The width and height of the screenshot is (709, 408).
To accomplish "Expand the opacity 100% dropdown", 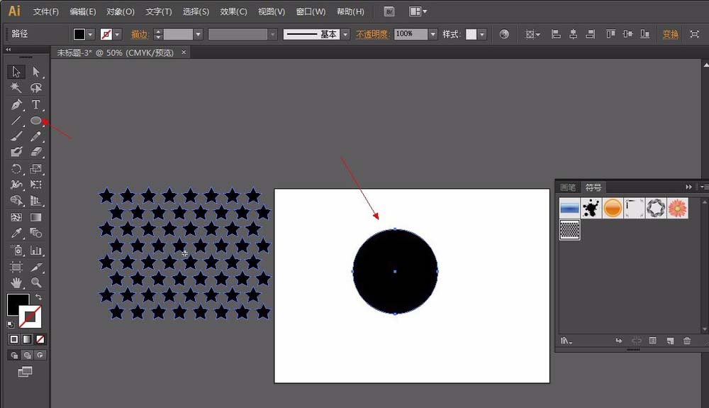I will pyautogui.click(x=432, y=34).
